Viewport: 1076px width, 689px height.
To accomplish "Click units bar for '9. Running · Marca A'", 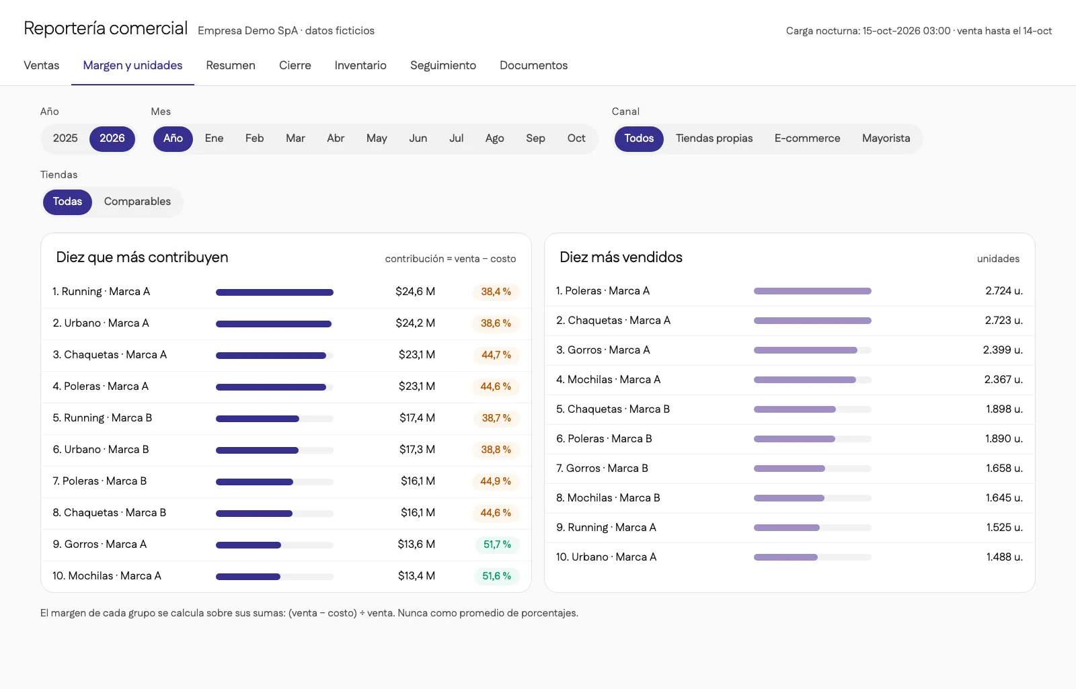I will click(812, 528).
